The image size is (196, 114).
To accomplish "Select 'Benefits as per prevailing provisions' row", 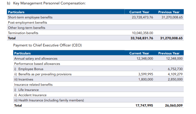I will point(43,74).
